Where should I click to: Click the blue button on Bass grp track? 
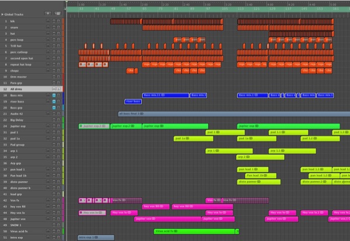coord(54,108)
